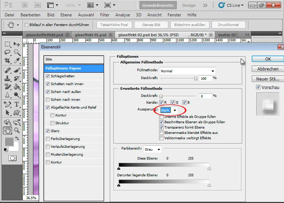Uncheck the Schlagschatten style checkbox
Viewport: 284px width, 203px height.
(48, 76)
